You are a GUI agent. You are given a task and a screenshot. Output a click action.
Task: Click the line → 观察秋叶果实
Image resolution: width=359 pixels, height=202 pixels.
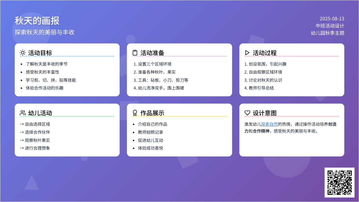pyautogui.click(x=35, y=140)
